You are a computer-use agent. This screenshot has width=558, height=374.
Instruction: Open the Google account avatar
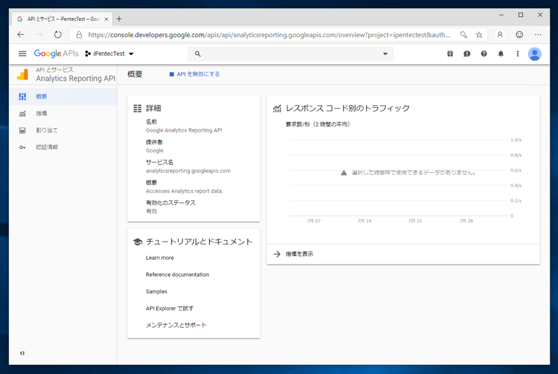click(534, 54)
